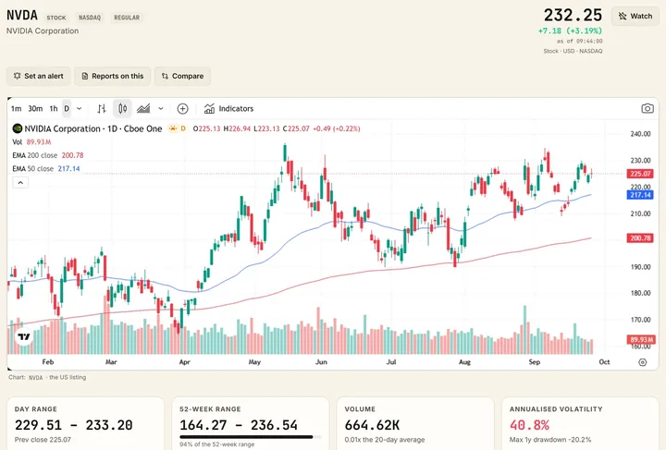Click the Day Range value 229.51 - 233.20
666x450 pixels.
click(73, 425)
